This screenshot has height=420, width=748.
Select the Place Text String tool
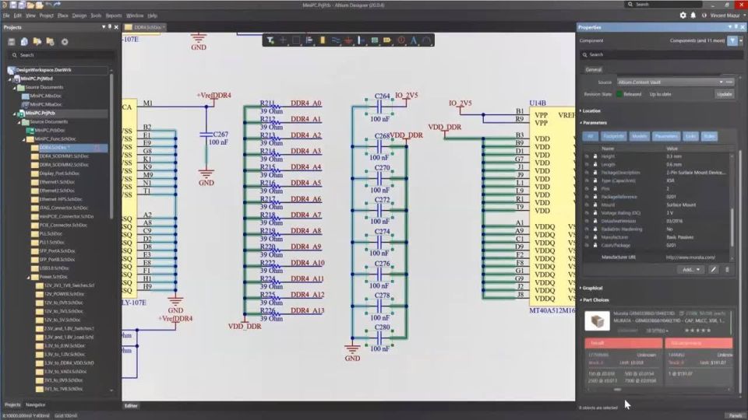click(414, 40)
